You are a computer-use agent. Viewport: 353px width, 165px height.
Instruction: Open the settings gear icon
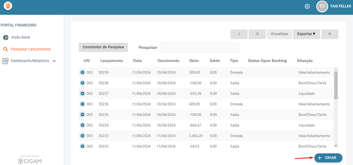(x=307, y=6)
